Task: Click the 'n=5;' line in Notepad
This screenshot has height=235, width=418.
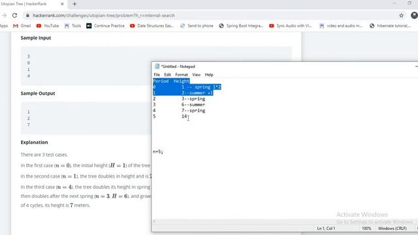Action: pos(158,151)
